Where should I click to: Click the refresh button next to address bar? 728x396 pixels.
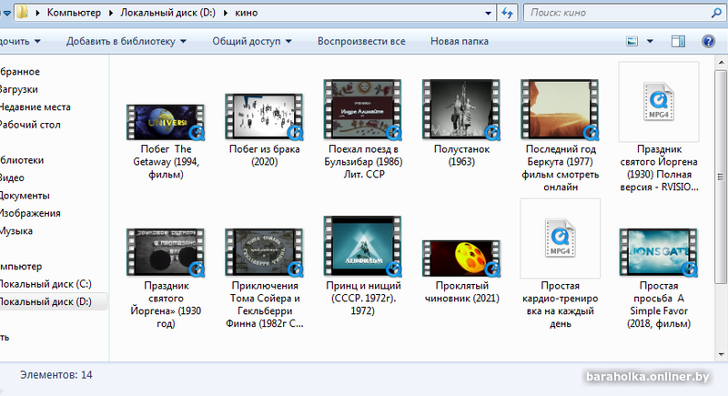tap(507, 13)
